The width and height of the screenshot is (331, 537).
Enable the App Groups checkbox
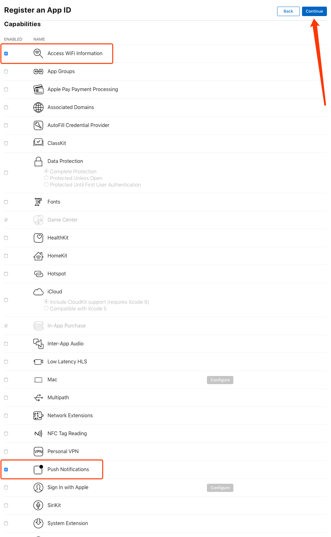(x=6, y=72)
